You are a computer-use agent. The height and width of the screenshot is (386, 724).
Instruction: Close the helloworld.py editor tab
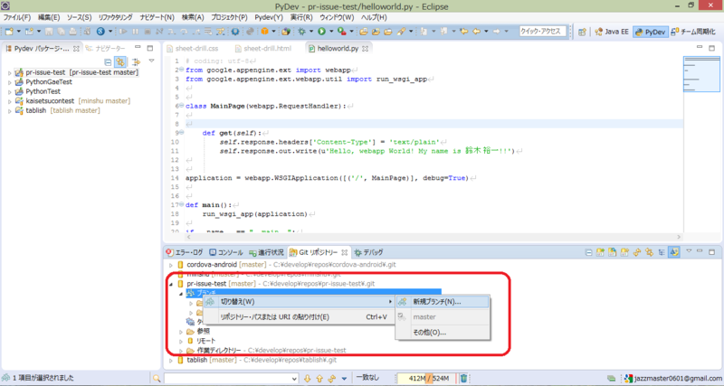(366, 49)
